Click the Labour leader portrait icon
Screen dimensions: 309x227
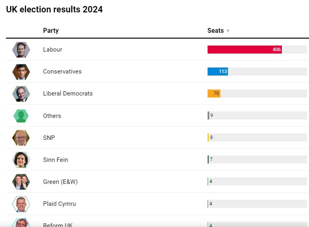(21, 50)
